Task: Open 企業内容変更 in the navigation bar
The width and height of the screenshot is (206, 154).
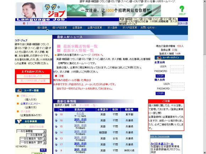Action: click(95, 28)
